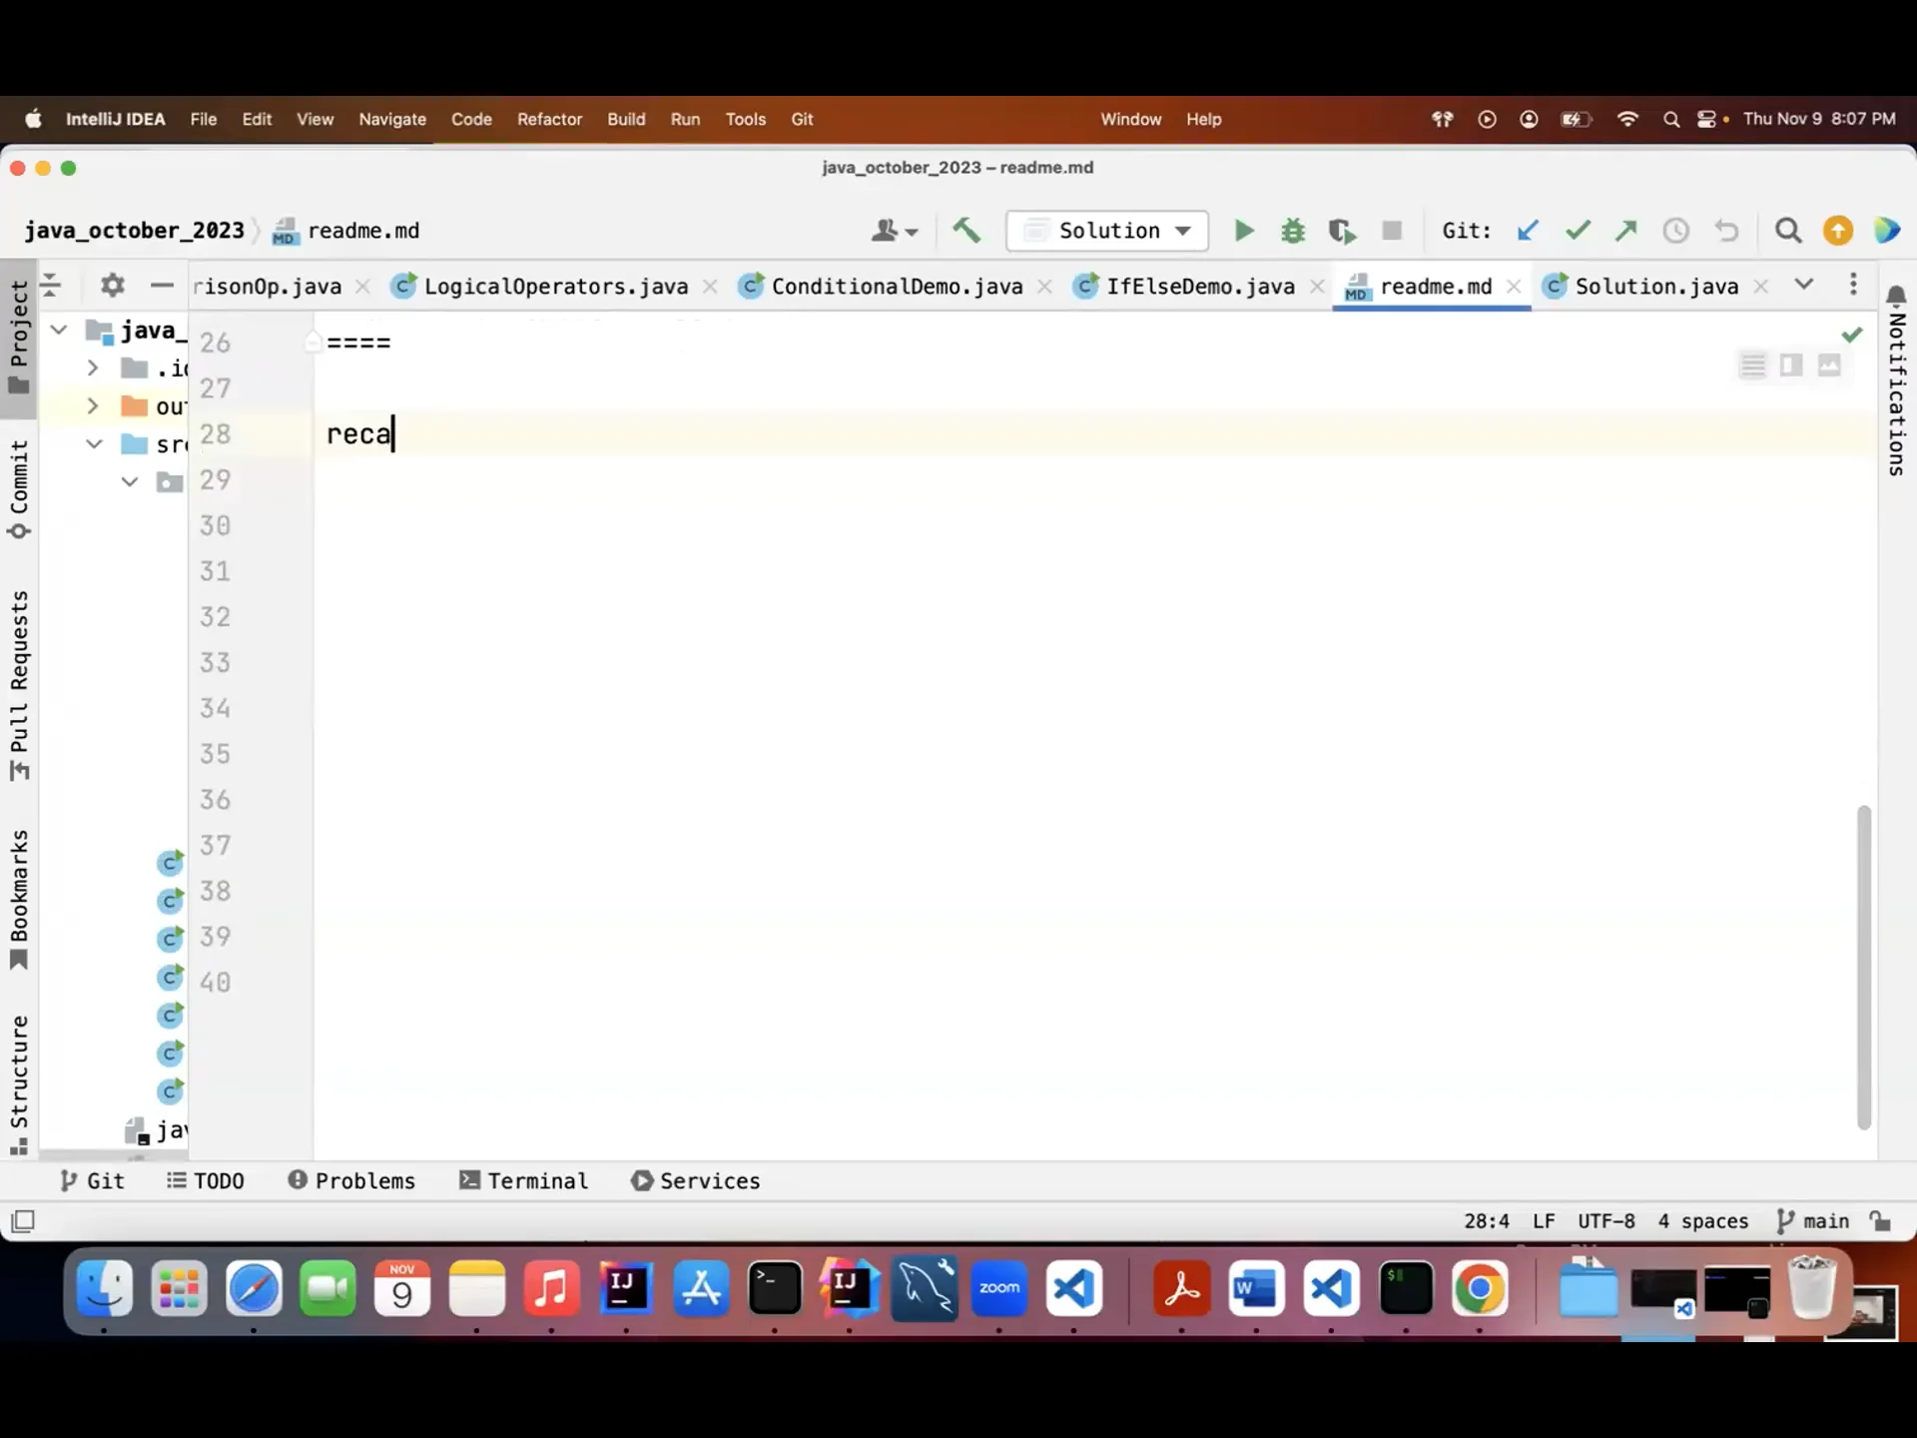Open Git update project (pull) icon
The image size is (1917, 1438).
tap(1528, 231)
